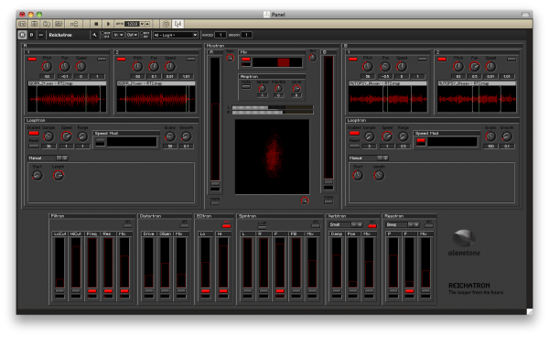Image resolution: width=549 pixels, height=337 pixels.
Task: Open the Beep preset selector in Resotron
Action: pyautogui.click(x=403, y=224)
